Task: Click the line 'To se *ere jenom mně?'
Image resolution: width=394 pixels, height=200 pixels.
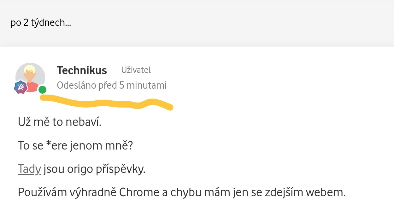Action: [75, 146]
